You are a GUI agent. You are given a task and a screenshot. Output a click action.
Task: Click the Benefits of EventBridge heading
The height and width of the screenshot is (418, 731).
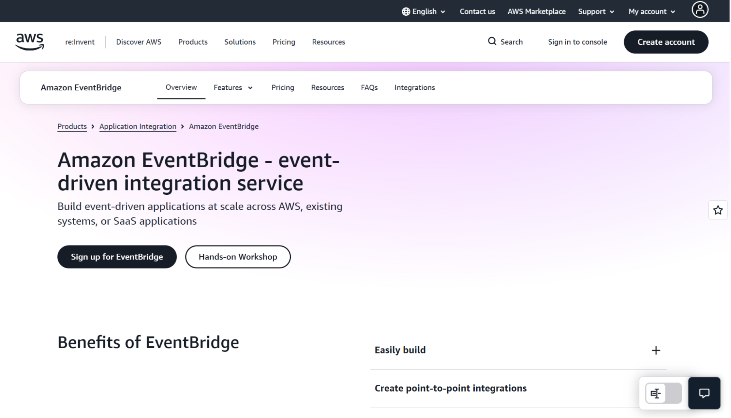[x=148, y=343]
